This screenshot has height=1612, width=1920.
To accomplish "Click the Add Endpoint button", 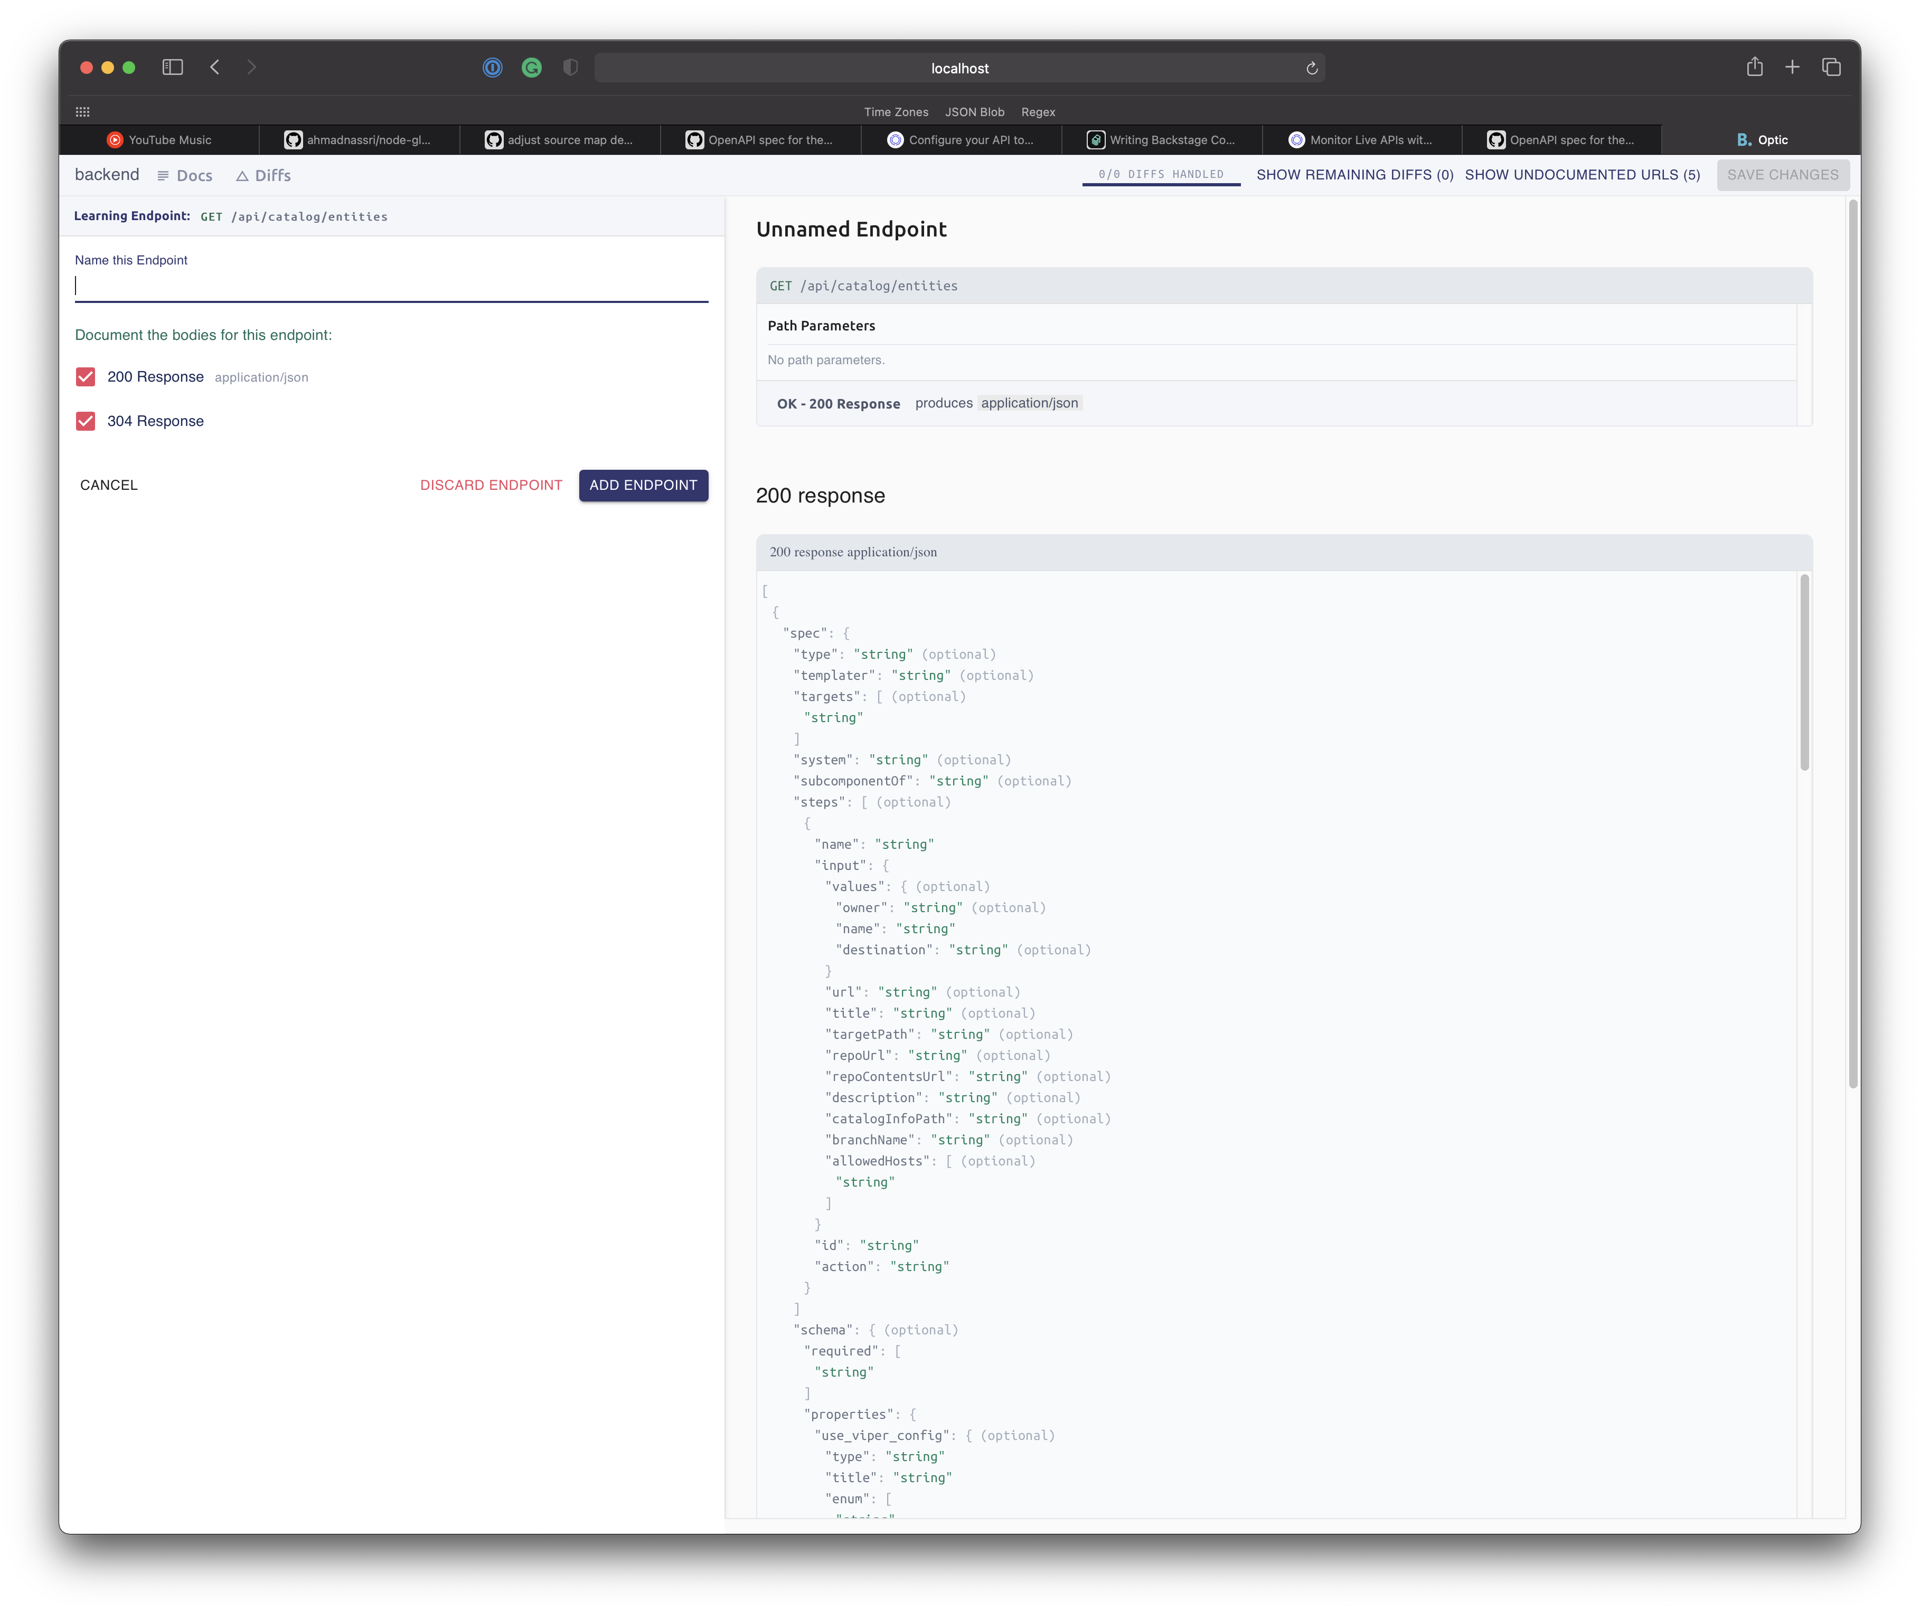I will (643, 485).
